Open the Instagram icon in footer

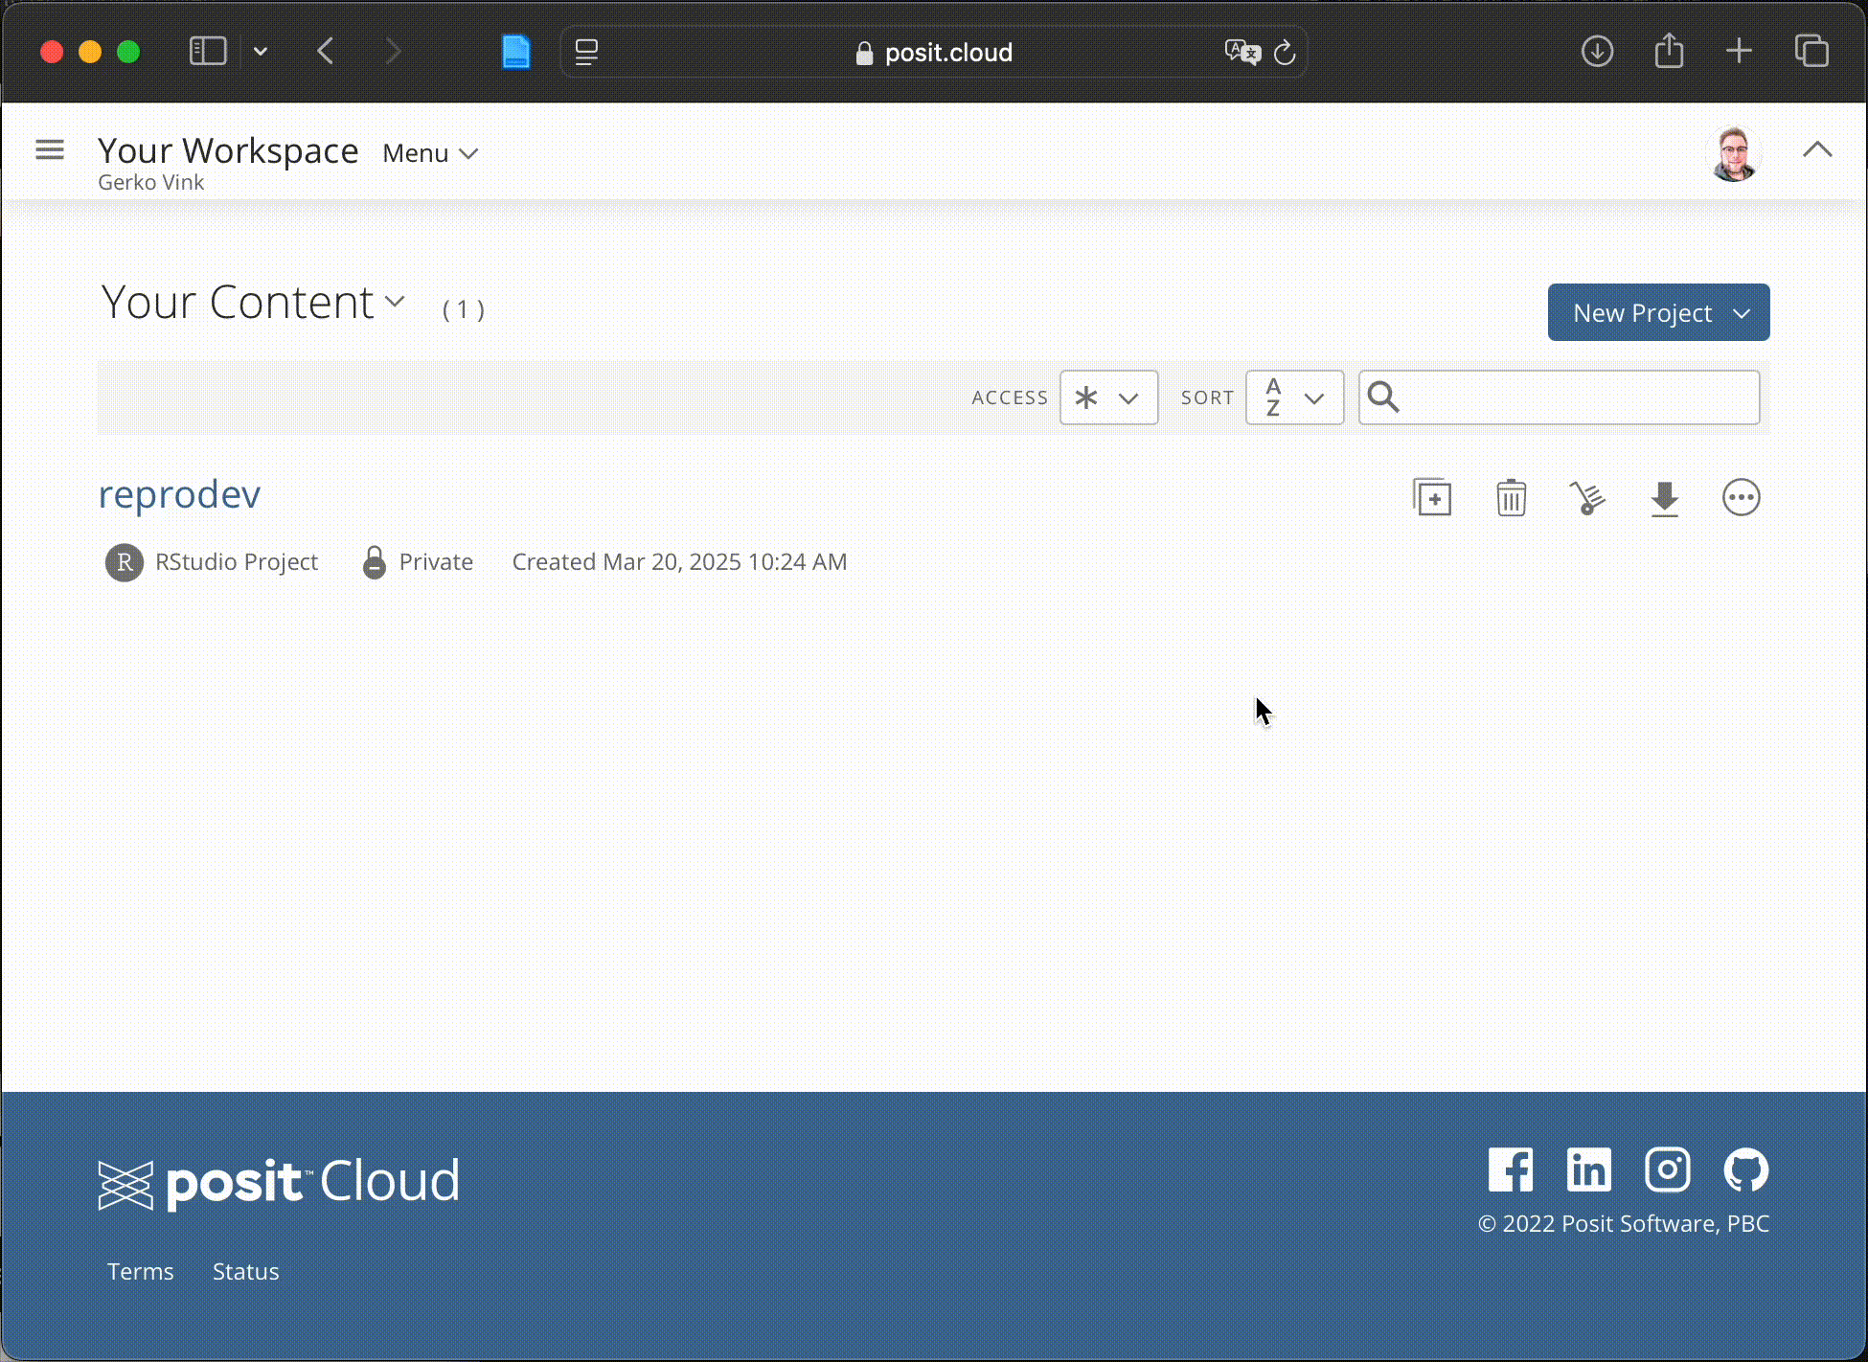(1668, 1169)
